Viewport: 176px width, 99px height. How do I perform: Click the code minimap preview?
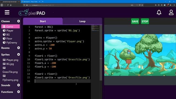point(95,28)
